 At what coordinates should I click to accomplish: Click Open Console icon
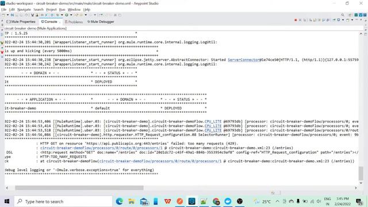click(x=347, y=20)
